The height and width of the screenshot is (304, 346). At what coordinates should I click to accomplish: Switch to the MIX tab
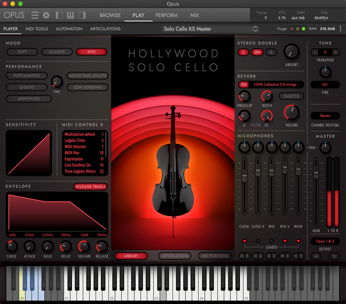point(194,15)
